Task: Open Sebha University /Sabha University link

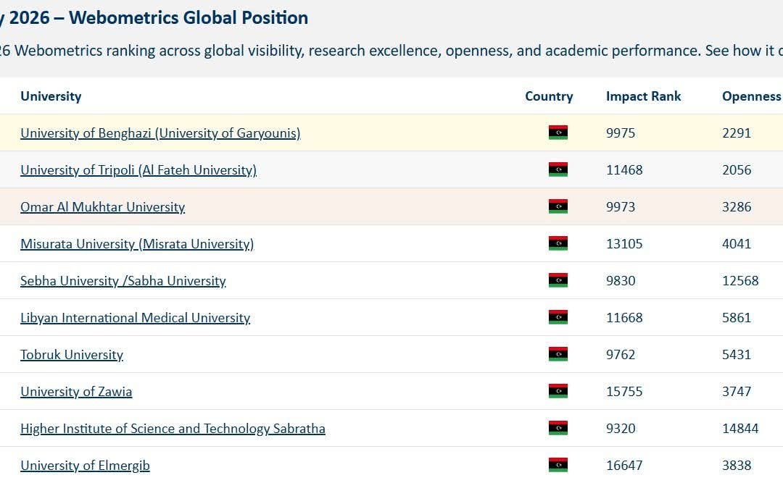Action: (x=123, y=281)
